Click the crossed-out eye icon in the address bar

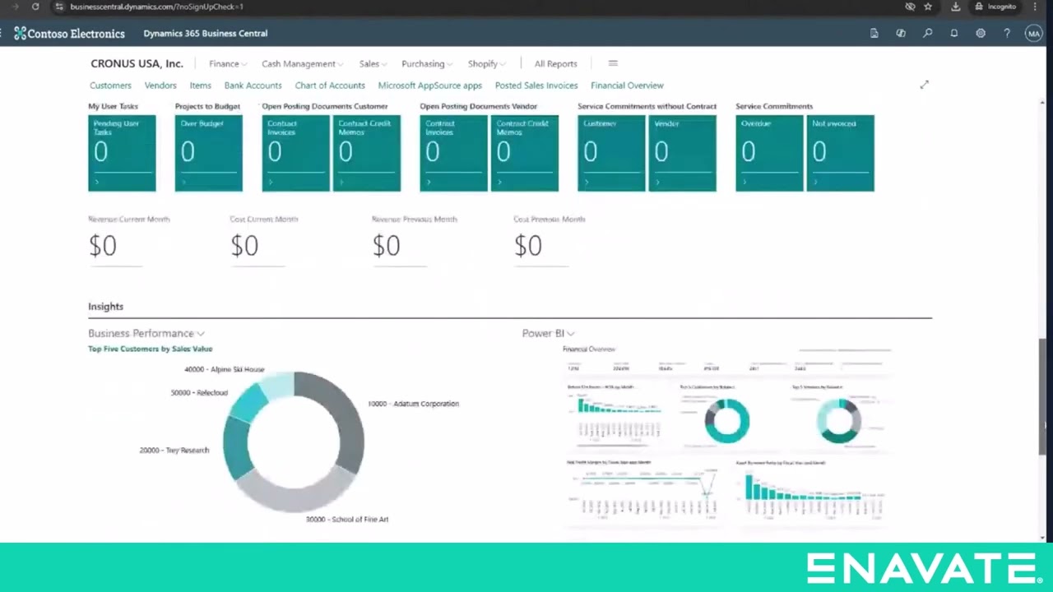coord(910,7)
